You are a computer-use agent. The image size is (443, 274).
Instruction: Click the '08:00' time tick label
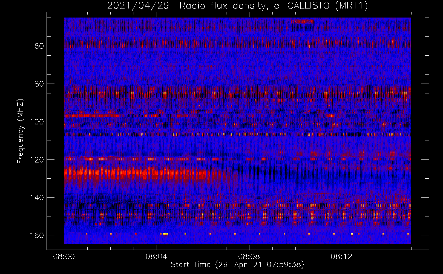64,257
